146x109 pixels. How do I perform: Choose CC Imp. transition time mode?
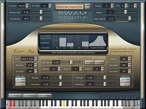tap(125, 82)
